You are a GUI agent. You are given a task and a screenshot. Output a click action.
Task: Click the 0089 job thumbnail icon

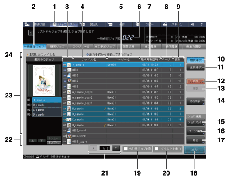[70, 81]
